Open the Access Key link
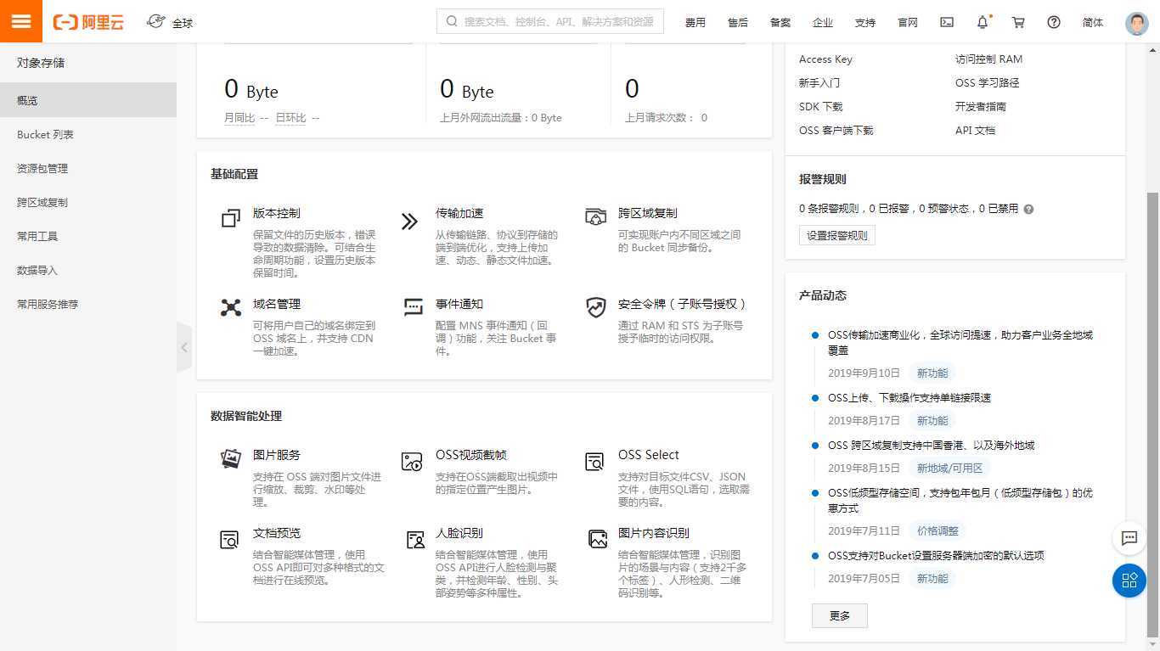This screenshot has height=651, width=1160. (825, 59)
